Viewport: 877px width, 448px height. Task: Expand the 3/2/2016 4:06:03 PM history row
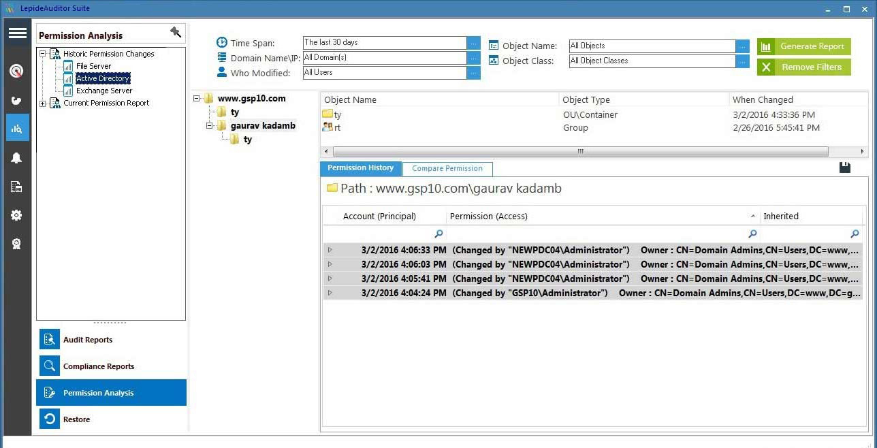[x=330, y=264]
